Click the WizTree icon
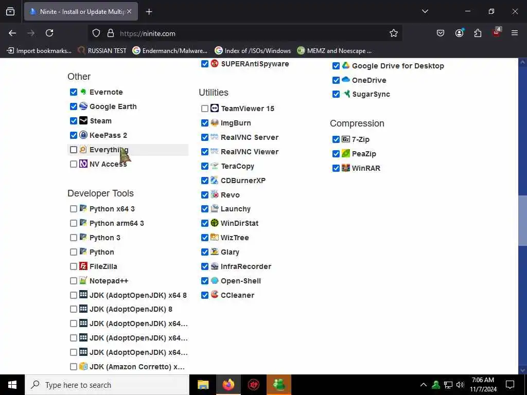Screen dimensions: 527x395 point(215,238)
